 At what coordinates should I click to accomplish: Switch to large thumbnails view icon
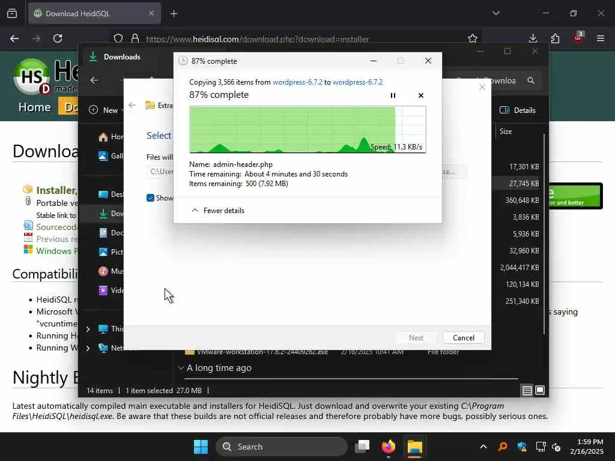540,390
